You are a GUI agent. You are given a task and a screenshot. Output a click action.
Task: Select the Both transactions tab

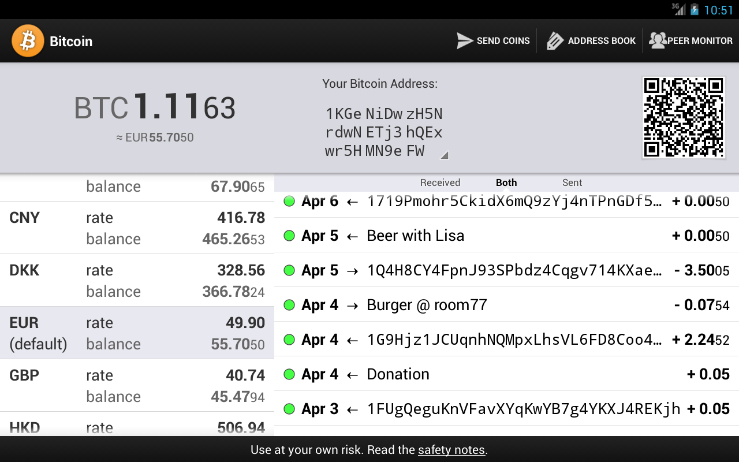coord(506,182)
